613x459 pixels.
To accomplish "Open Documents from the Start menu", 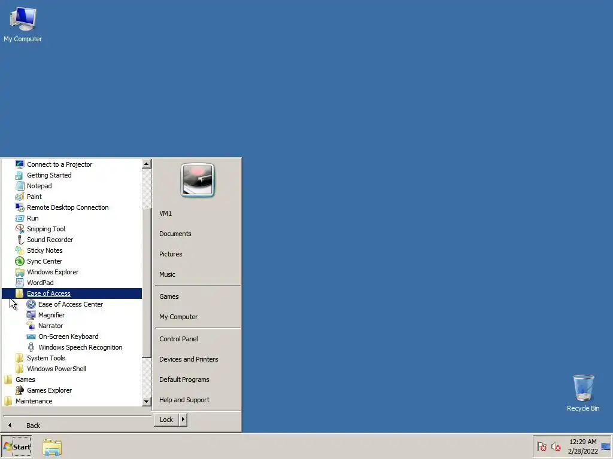I will 198,234.
